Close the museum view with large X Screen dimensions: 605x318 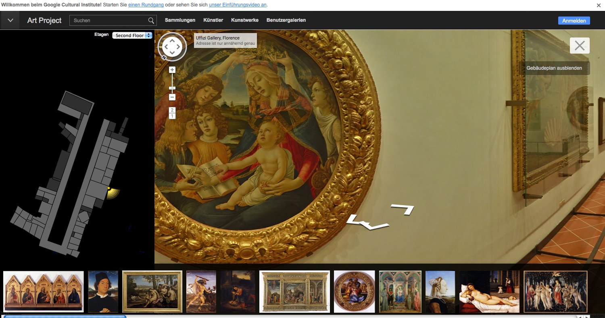(x=580, y=46)
